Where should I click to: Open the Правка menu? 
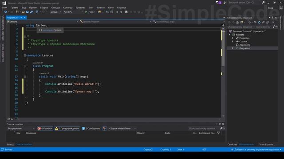(x=14, y=8)
